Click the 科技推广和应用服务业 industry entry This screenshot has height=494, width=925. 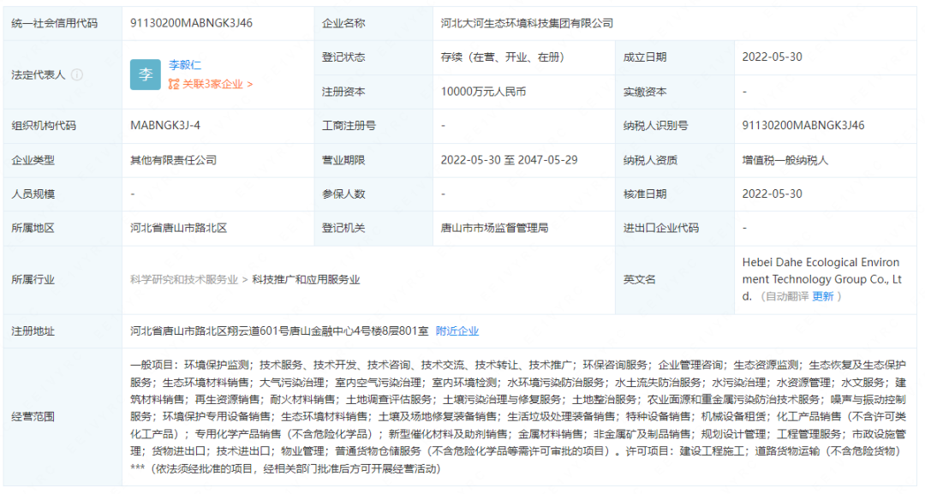[306, 279]
